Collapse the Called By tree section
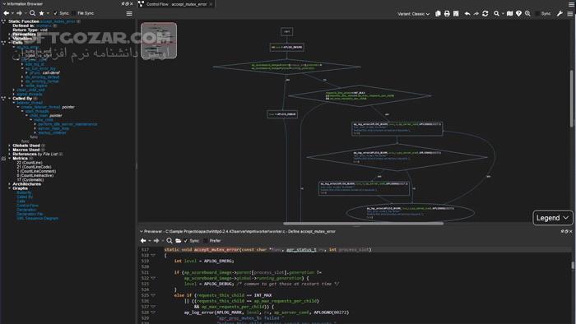Screen dimensions: 576x324 [x=10, y=99]
